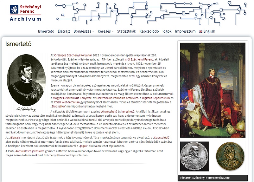Click the Széchényi Ferenc Archívum logo
254x182 pixels.
25,13
